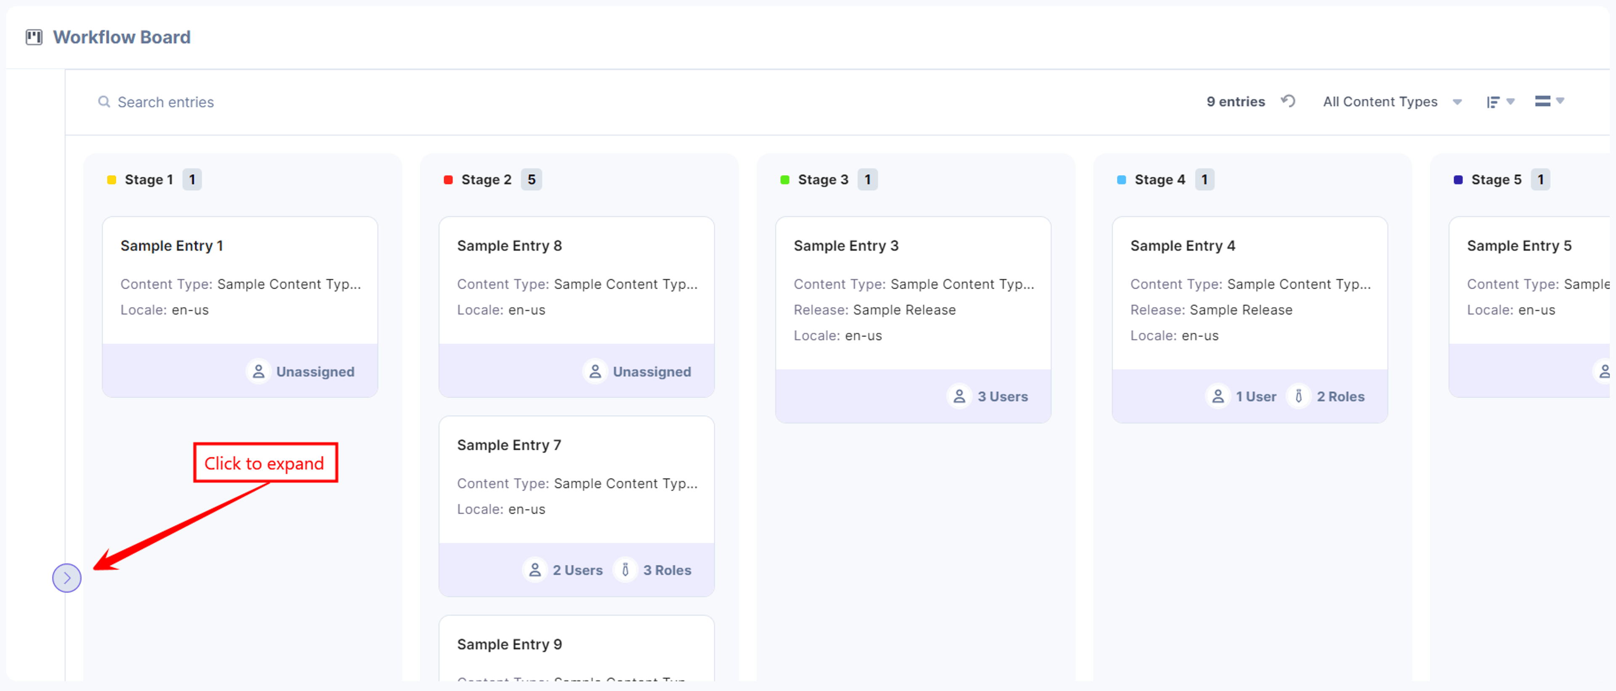Viewport: 1616px width, 691px height.
Task: Click the Stage 4 entry count badge
Action: point(1204,179)
